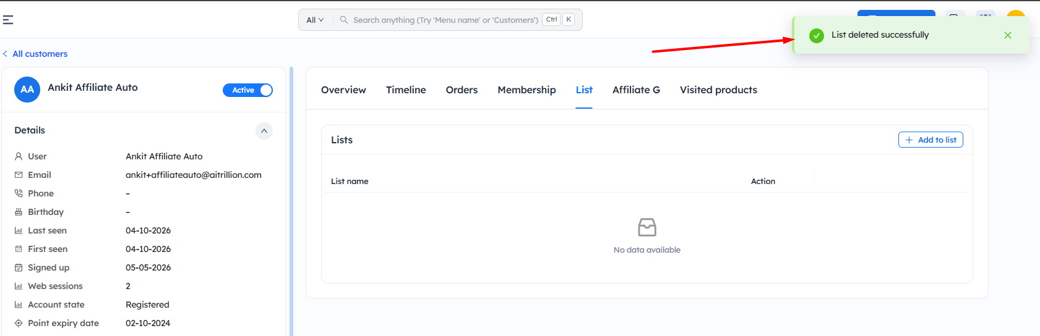Click the empty inbox 'No data' icon
Viewport: 1040px width, 336px height.
point(647,227)
